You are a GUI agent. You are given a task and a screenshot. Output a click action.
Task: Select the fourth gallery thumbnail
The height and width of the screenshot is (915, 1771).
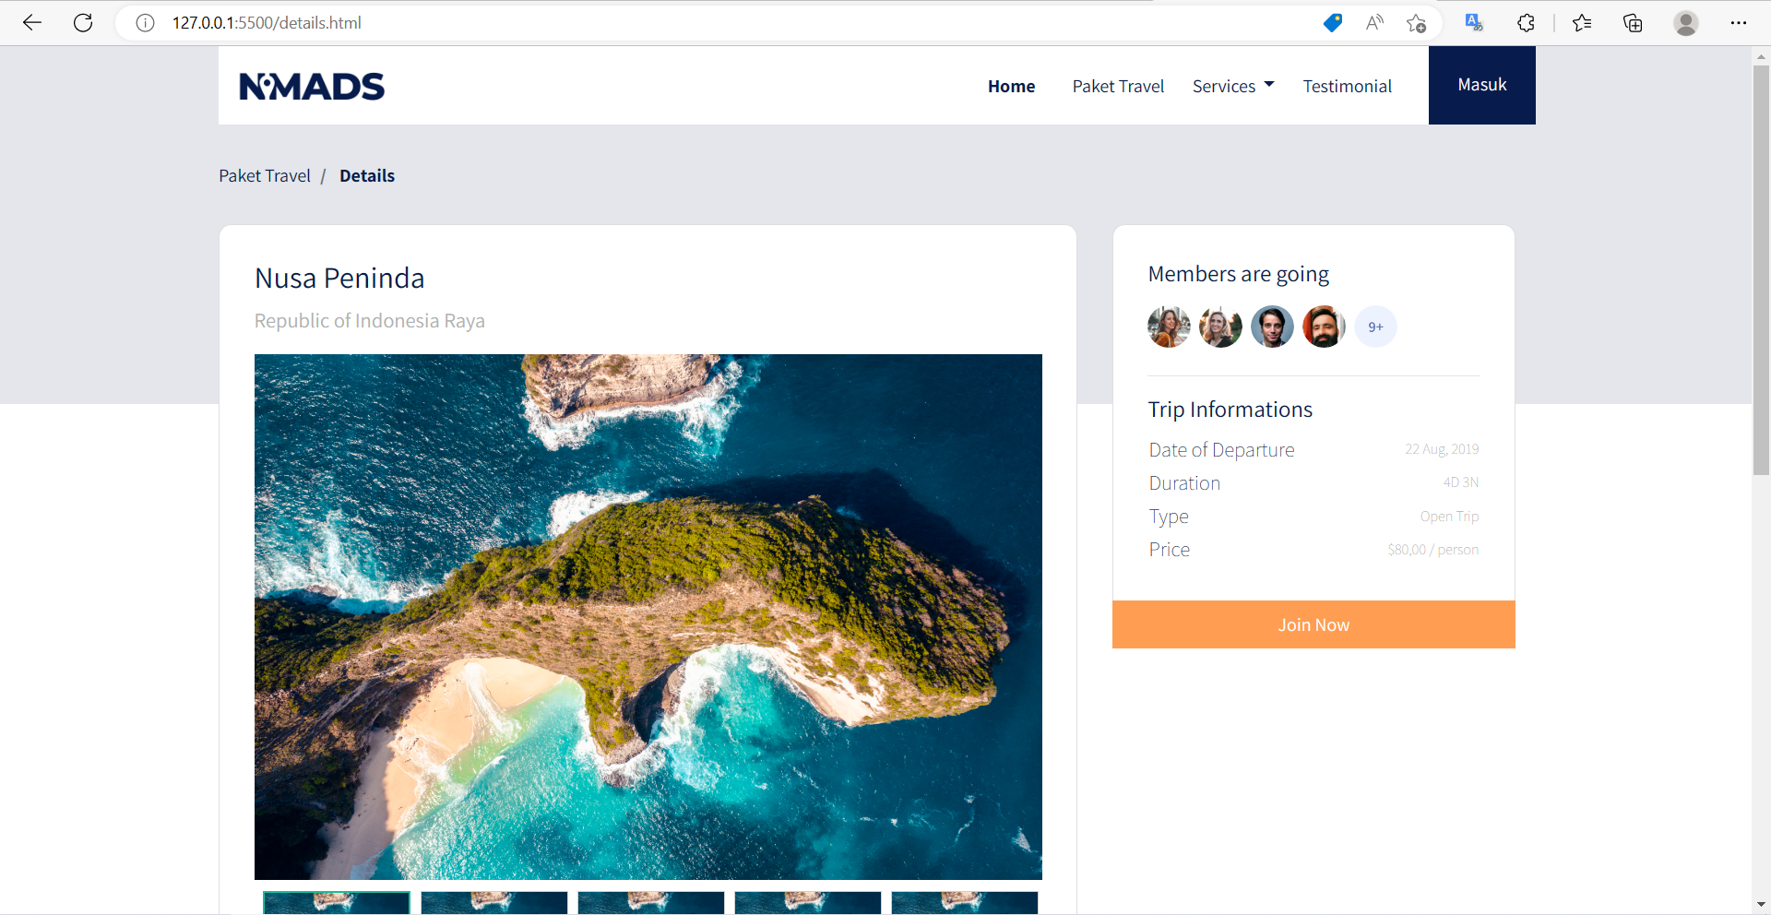click(x=808, y=902)
